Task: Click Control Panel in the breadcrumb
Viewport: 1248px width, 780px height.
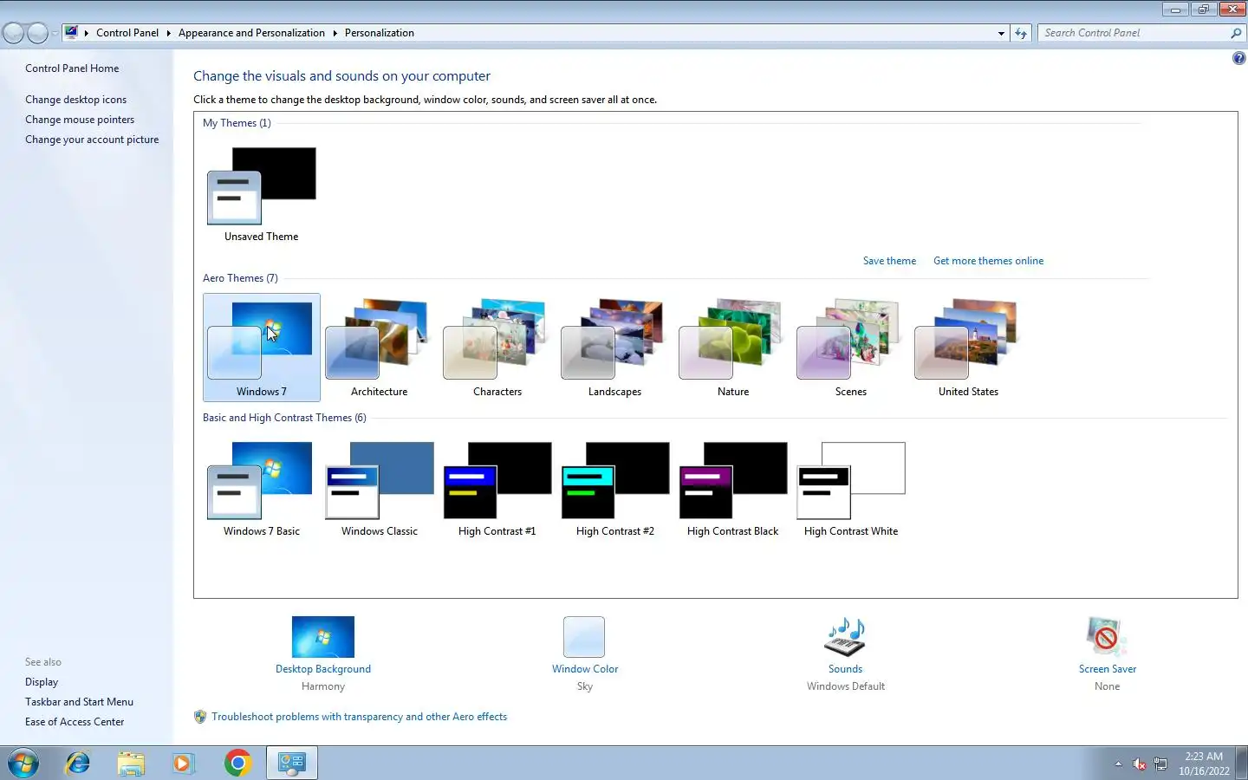Action: tap(127, 33)
